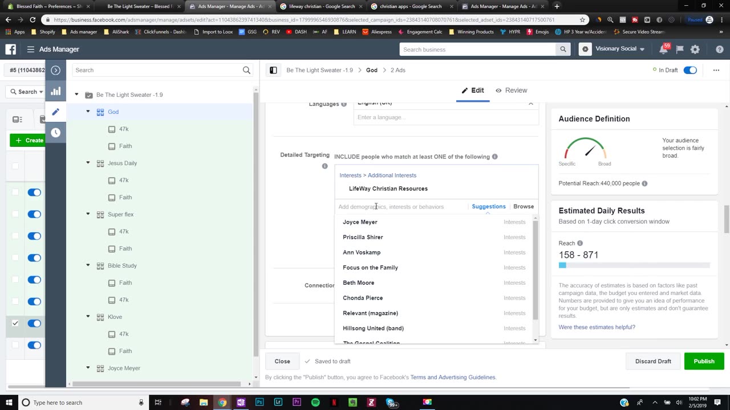Collapse the Joyce Meyer ad set
The image size is (730, 410).
point(88,368)
